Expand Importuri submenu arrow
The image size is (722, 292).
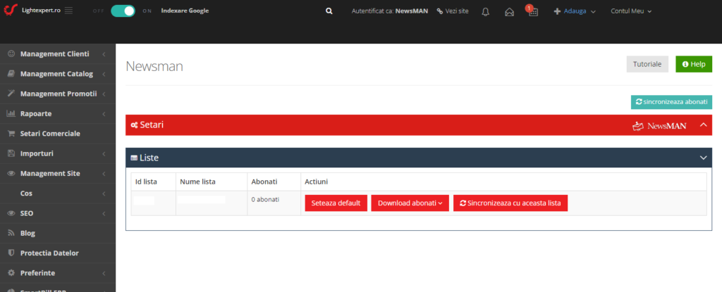click(x=104, y=153)
